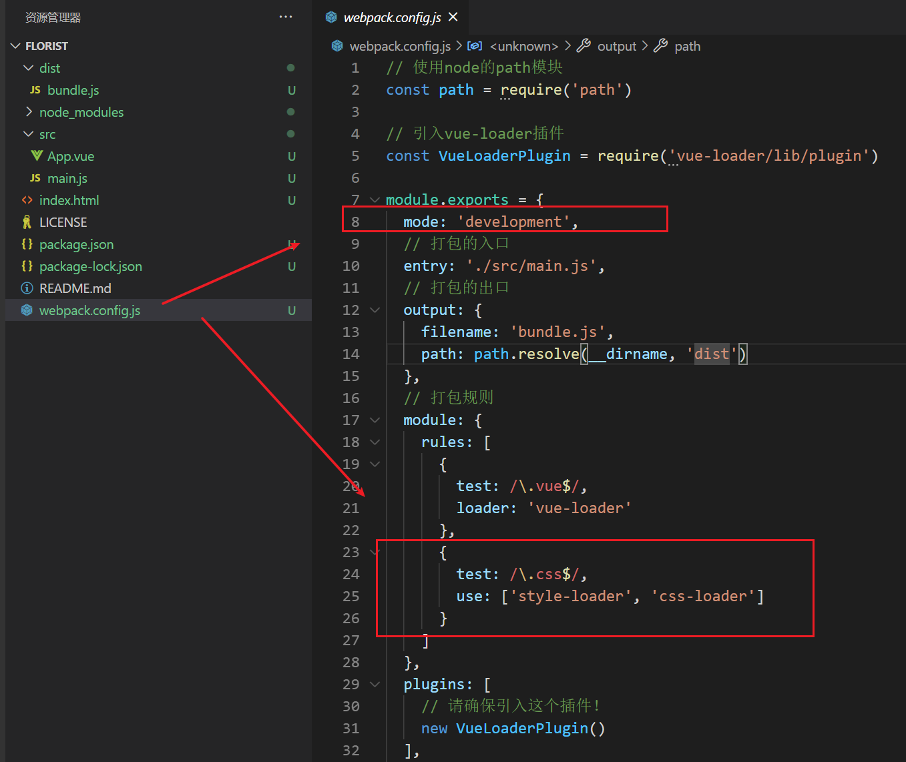Click breadcrumb output segment
906x762 pixels.
tap(616, 46)
